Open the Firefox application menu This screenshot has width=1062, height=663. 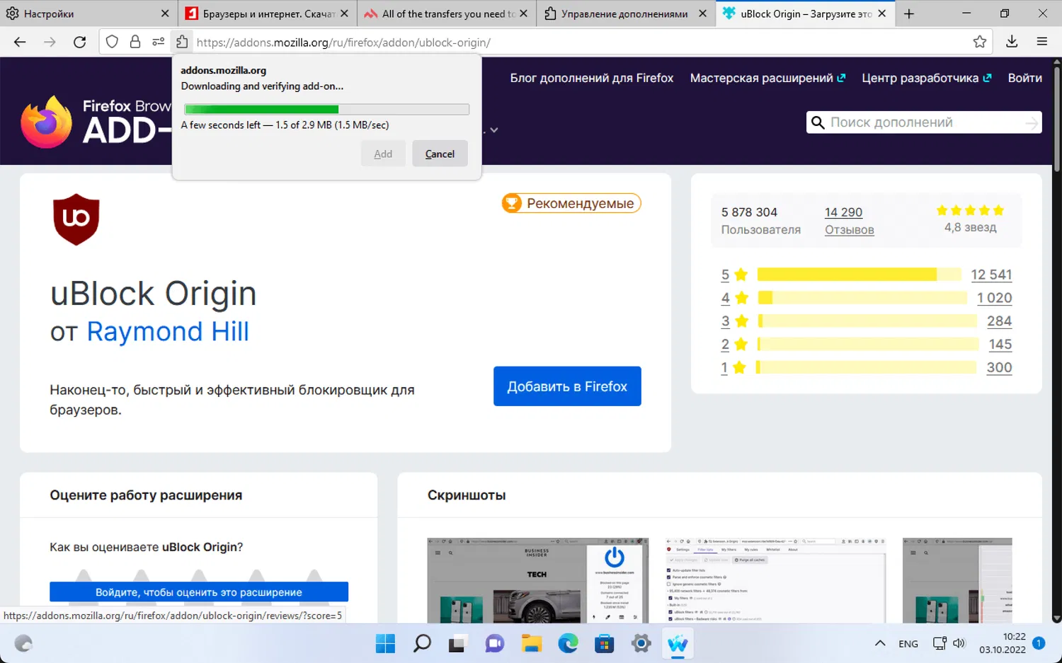coord(1042,42)
